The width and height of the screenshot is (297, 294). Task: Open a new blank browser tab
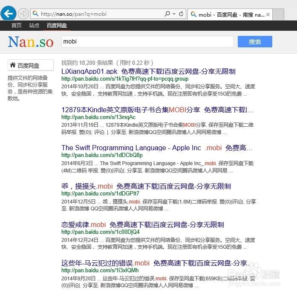coord(278,15)
